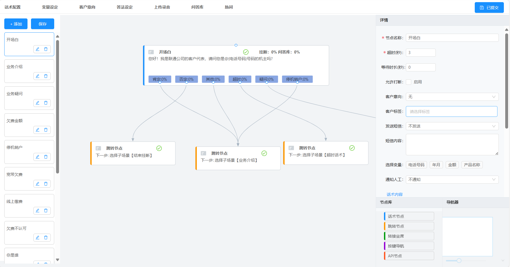The width and height of the screenshot is (510, 267).
Task: Click the 添加 button
Action: (16, 24)
